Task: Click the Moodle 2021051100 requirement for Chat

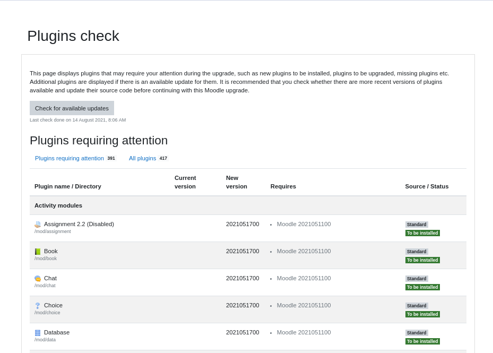Action: tap(304, 278)
